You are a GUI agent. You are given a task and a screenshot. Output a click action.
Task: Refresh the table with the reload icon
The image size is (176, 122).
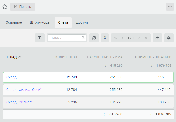(x=94, y=38)
